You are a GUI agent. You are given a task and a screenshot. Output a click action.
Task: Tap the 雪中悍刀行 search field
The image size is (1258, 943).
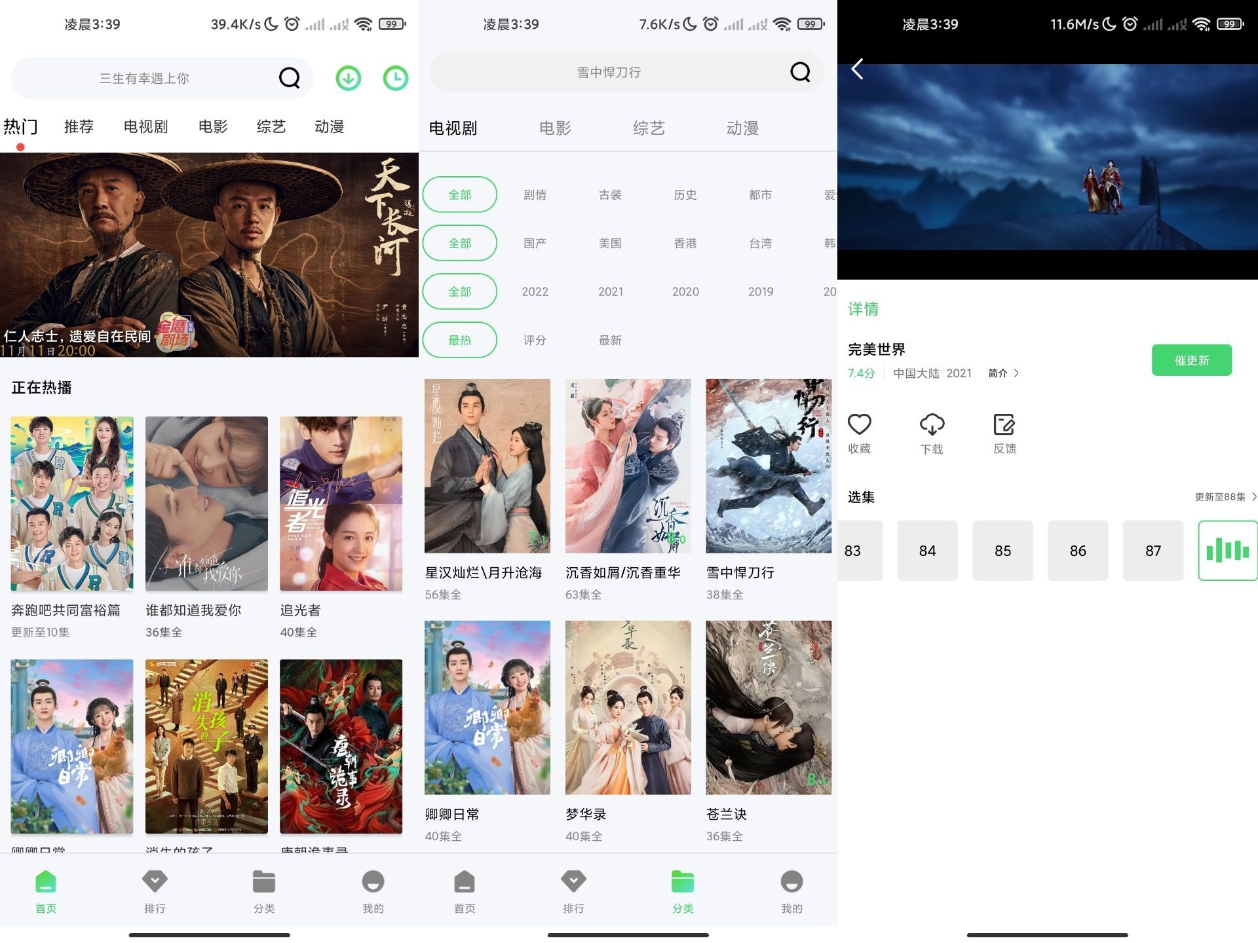point(627,72)
